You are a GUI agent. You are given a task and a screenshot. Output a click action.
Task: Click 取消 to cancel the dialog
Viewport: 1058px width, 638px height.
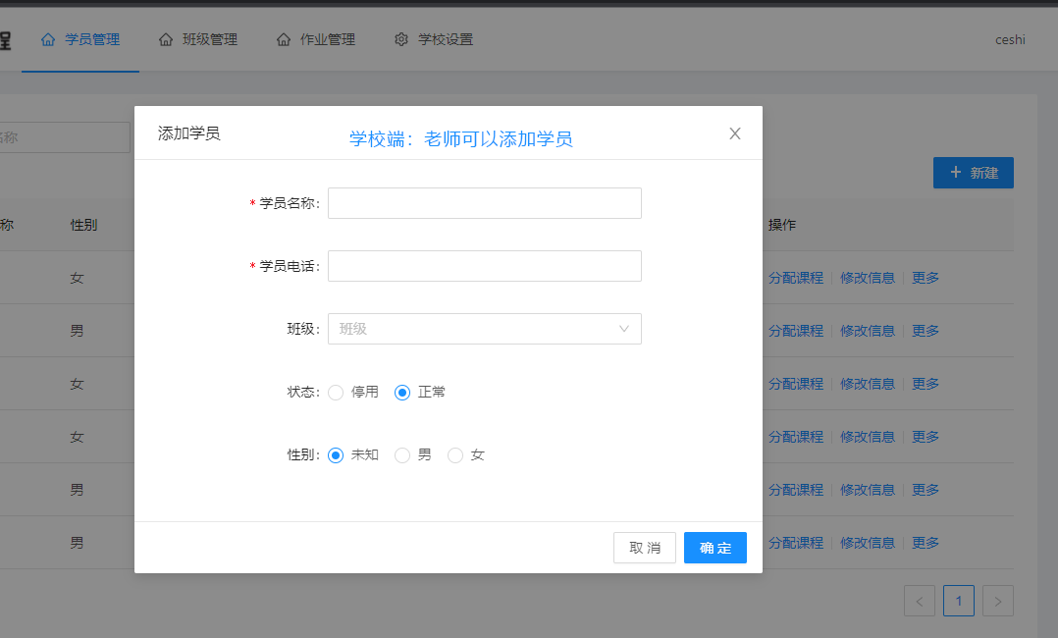click(x=645, y=548)
